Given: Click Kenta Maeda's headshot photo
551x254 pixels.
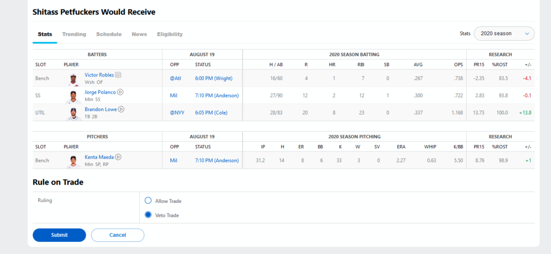Looking at the screenshot, I should 73,161.
